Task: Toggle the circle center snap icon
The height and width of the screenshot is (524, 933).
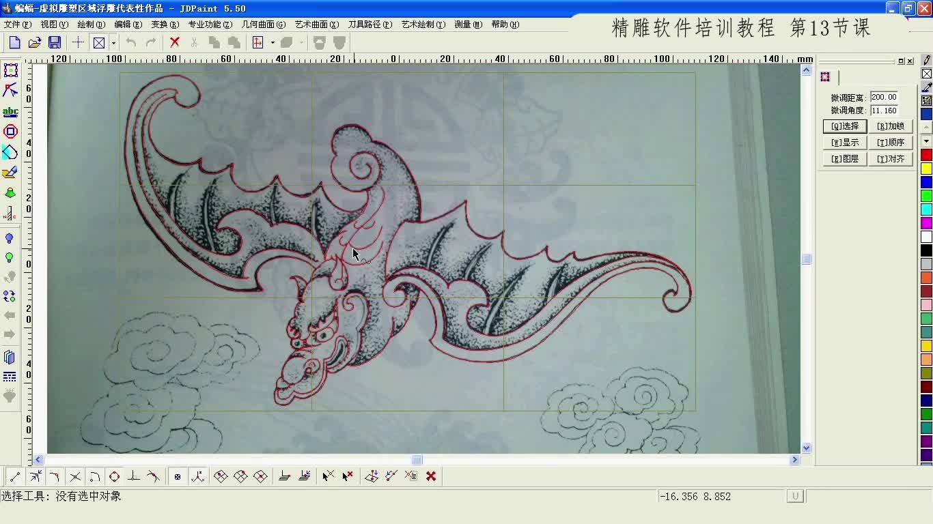Action: [115, 476]
